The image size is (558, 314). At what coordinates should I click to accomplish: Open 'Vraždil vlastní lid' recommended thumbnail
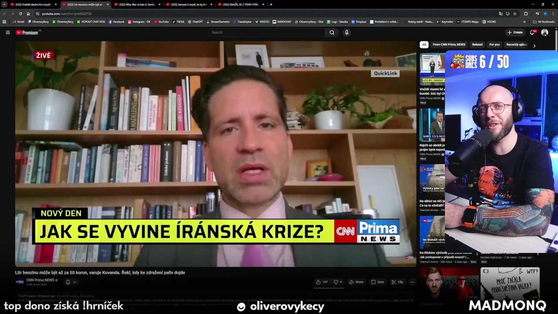(432, 69)
